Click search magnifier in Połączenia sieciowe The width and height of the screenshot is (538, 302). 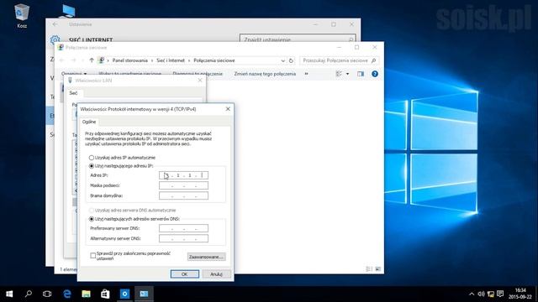coord(373,60)
